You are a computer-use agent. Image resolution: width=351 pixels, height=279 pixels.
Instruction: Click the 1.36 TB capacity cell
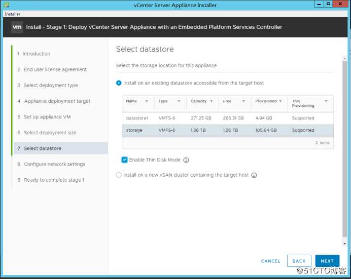198,130
